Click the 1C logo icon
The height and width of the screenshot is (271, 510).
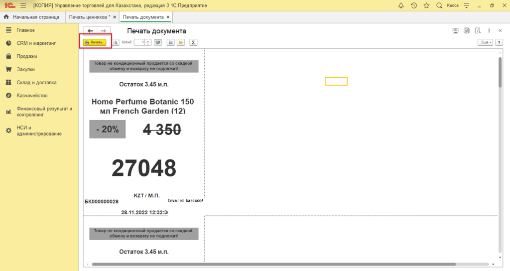[x=10, y=5]
